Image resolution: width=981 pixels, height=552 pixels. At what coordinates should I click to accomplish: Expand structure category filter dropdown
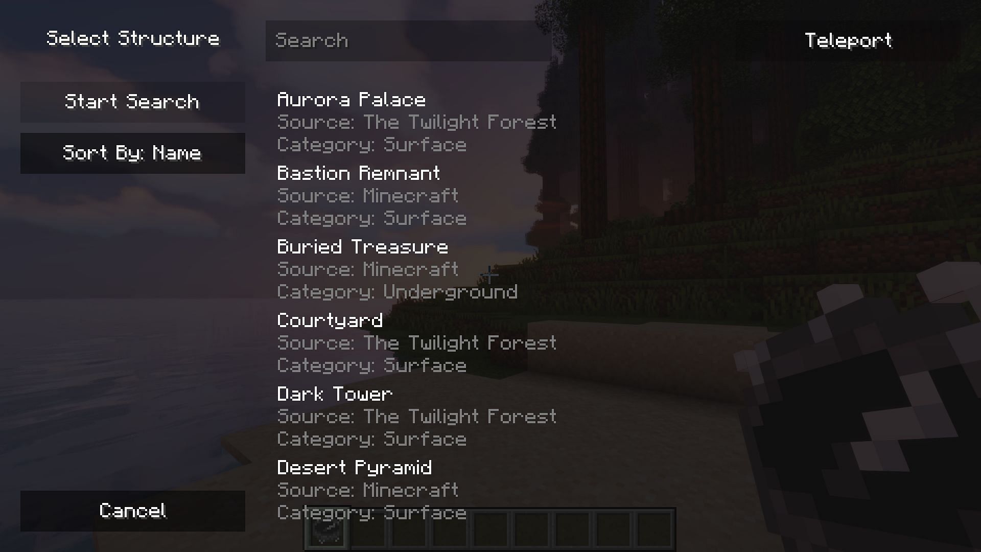[132, 152]
